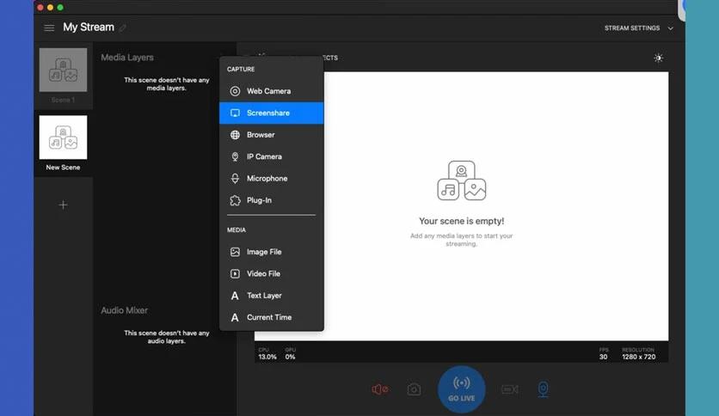The height and width of the screenshot is (416, 719).
Task: Select the Plug-In option
Action: [x=261, y=200]
